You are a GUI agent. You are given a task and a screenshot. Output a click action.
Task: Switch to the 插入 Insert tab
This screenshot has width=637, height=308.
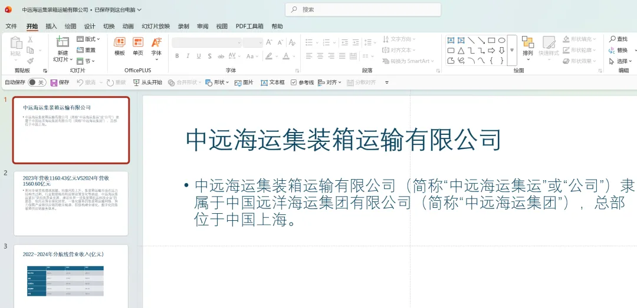pyautogui.click(x=51, y=27)
